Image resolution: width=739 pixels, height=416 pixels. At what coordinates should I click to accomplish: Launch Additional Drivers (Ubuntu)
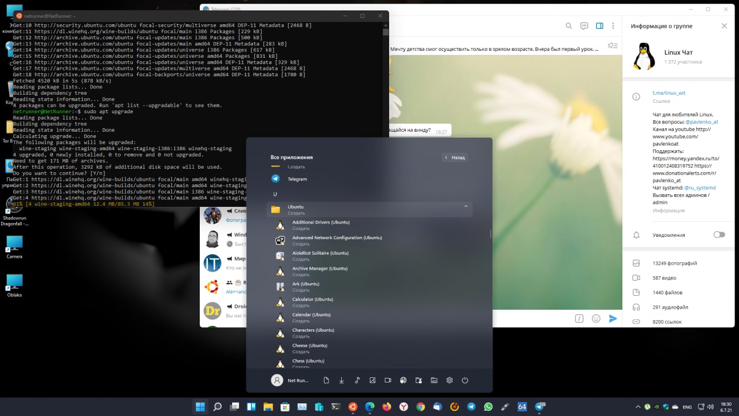tap(369, 225)
